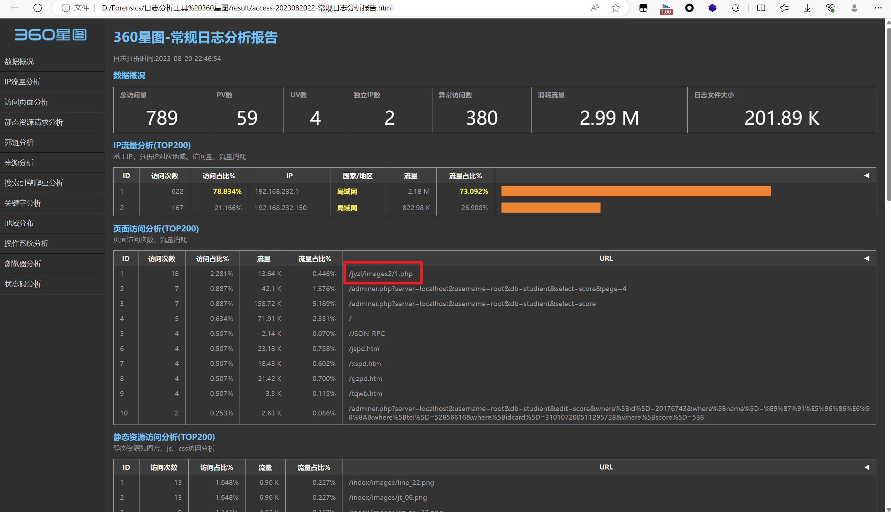Click the 页面访问分析(TOP200) heading
Image resolution: width=891 pixels, height=512 pixels.
point(156,229)
